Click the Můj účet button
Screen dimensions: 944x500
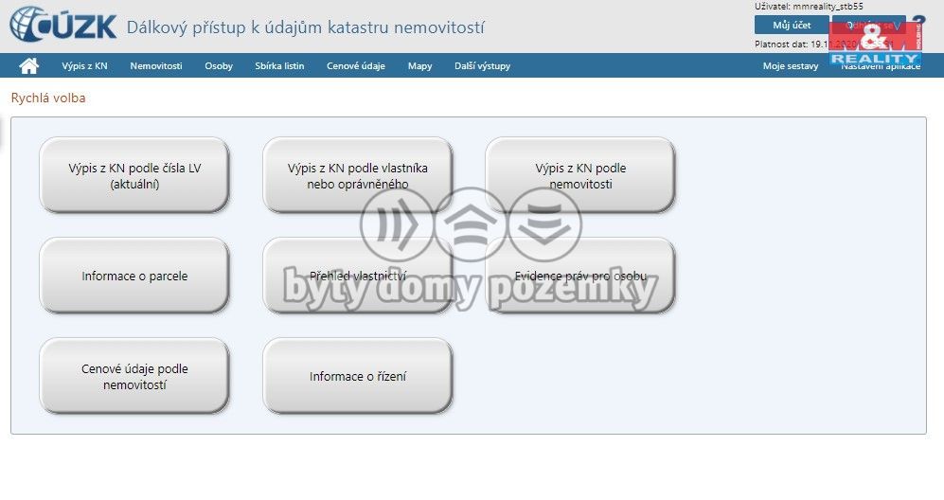[x=792, y=26]
